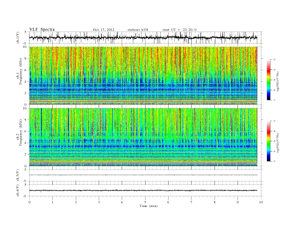Click the upper PSD color scale bar
This screenshot has width=294, height=227.
(x=268, y=80)
